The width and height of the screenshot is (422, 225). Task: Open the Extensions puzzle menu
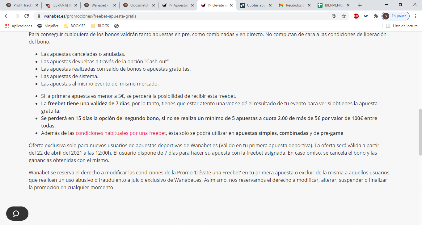pos(376,16)
